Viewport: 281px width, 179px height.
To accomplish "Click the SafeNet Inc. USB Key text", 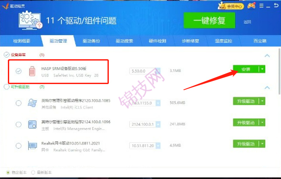I will pos(73,75).
